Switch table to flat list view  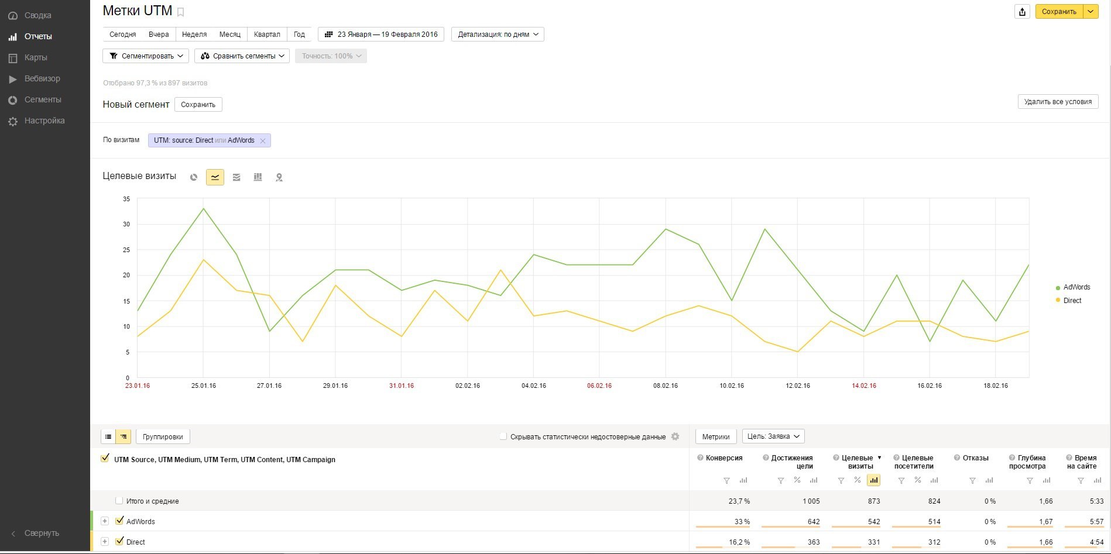(x=108, y=436)
